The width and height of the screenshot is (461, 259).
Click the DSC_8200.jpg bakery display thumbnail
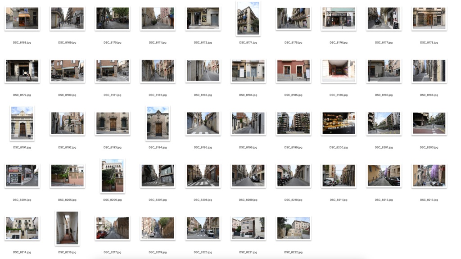(x=339, y=123)
